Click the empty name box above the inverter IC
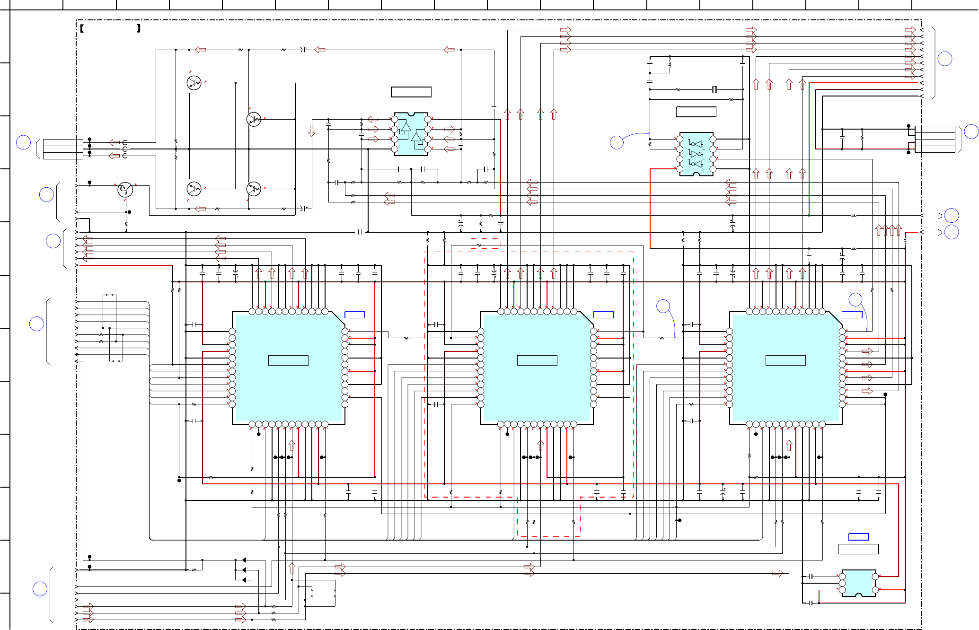Image resolution: width=979 pixels, height=630 pixels. click(696, 112)
